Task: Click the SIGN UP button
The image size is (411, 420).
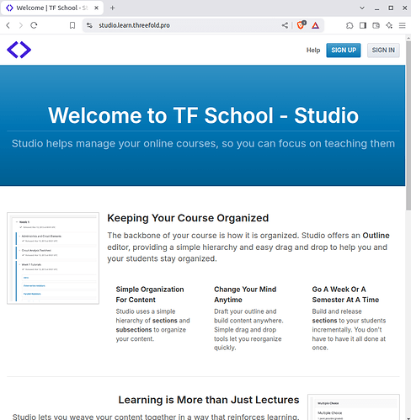Action: pyautogui.click(x=344, y=51)
